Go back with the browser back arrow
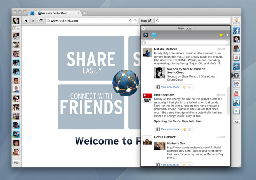Image resolution: width=256 pixels, height=180 pixels. tap(26, 20)
